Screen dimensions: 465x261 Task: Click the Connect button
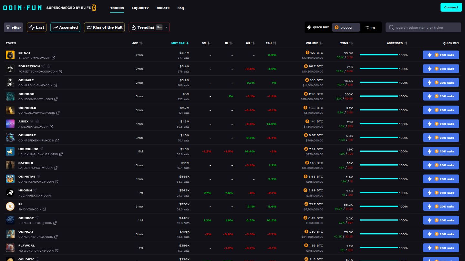451,7
